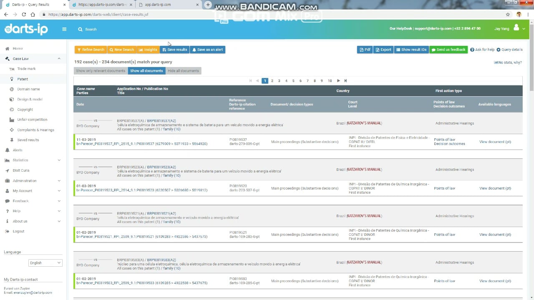
Task: Open Decision outcomes for PI0819537
Action: point(449,144)
